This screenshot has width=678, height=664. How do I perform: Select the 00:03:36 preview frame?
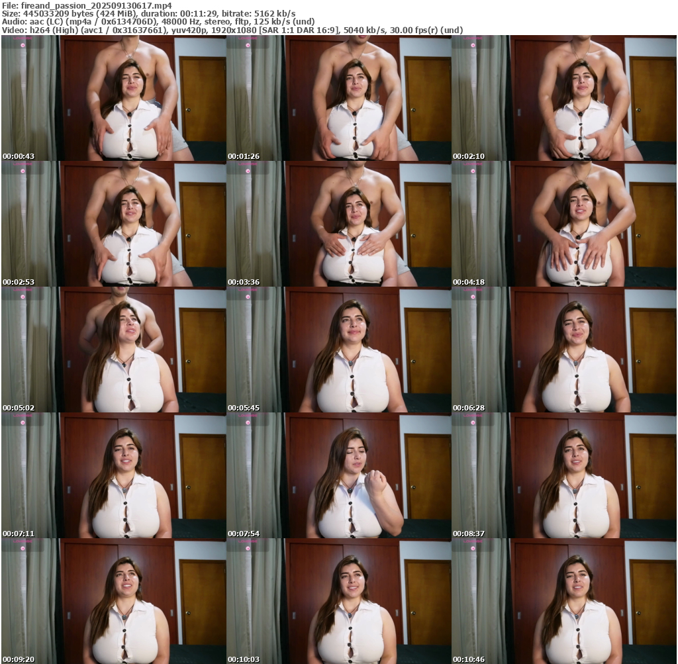(x=338, y=224)
